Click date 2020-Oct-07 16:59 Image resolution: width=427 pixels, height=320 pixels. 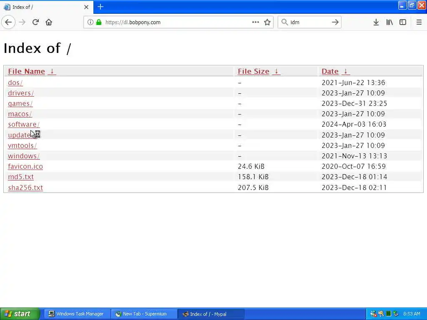click(354, 166)
